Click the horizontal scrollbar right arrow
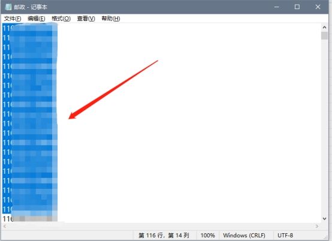This screenshot has width=332, height=241. pyautogui.click(x=317, y=226)
